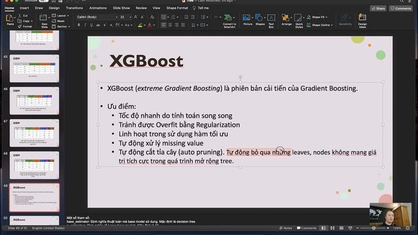
Task: Zoom in with the plus button
Action: pyautogui.click(x=388, y=228)
